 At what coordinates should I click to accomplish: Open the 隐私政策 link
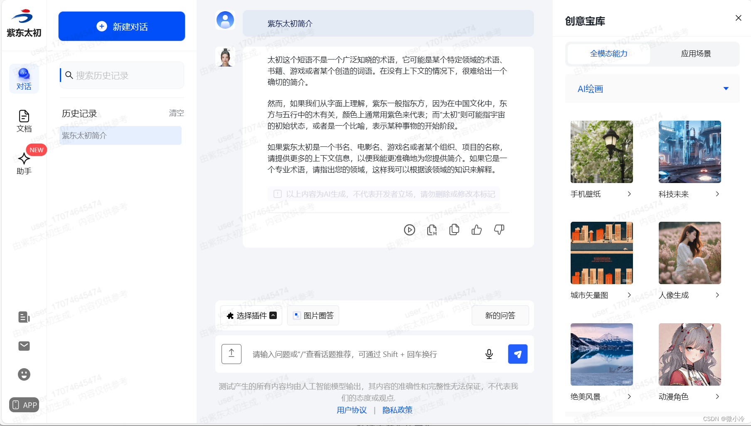(397, 410)
